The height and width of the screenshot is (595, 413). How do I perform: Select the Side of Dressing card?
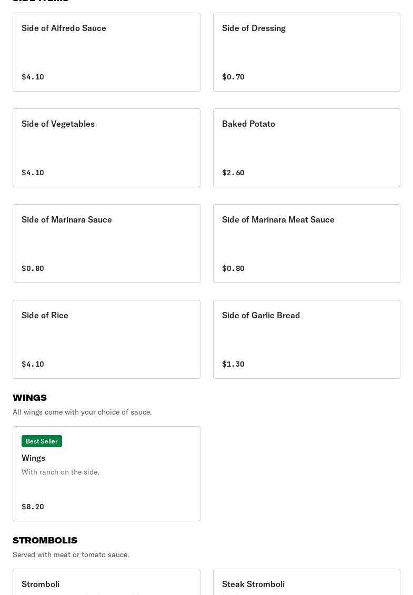306,52
